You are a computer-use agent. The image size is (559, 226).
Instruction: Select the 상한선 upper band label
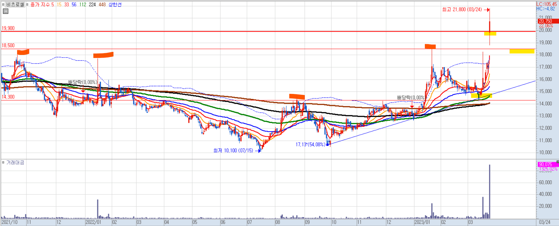115,5
